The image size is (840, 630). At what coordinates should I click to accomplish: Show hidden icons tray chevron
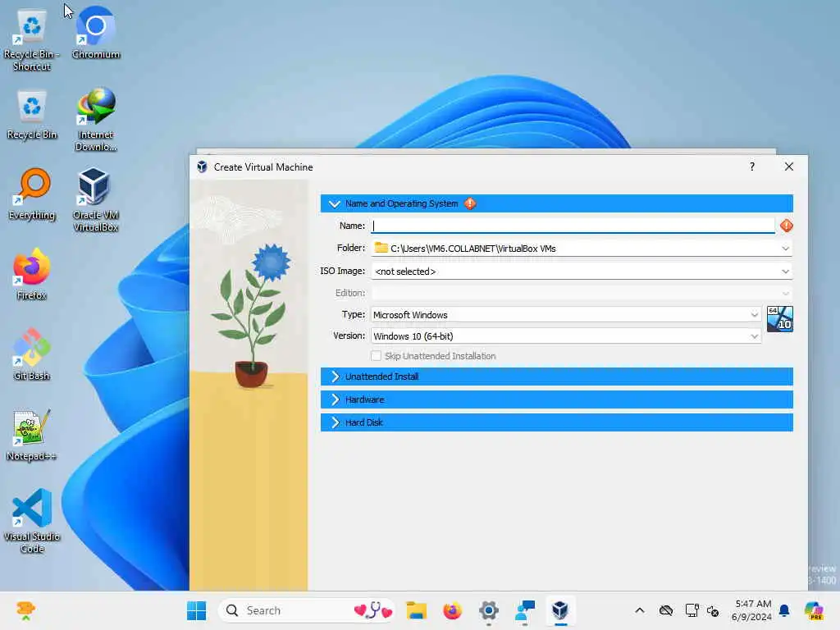[639, 610]
